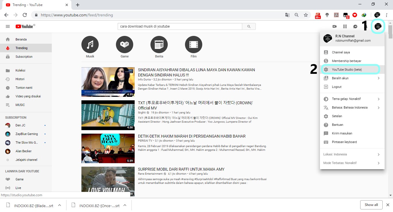Open the create video camera icon

pos(335,26)
